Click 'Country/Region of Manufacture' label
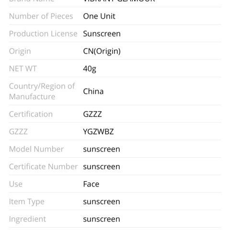 (x=42, y=92)
